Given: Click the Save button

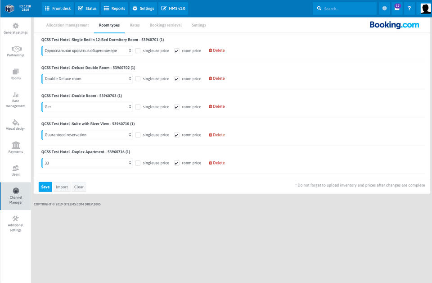Looking at the screenshot, I should tap(45, 187).
